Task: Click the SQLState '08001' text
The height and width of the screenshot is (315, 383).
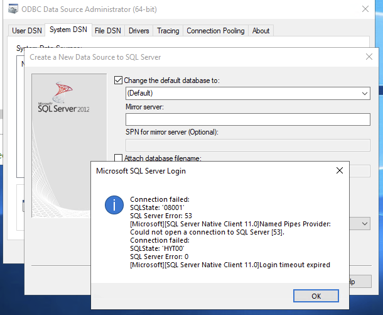Action: point(157,207)
